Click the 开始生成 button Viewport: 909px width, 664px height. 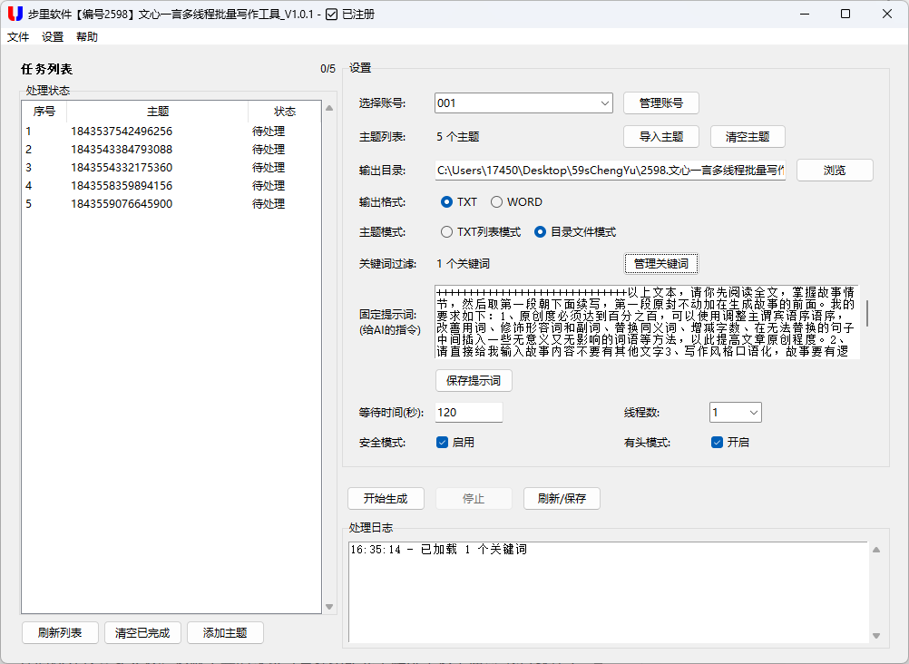386,499
